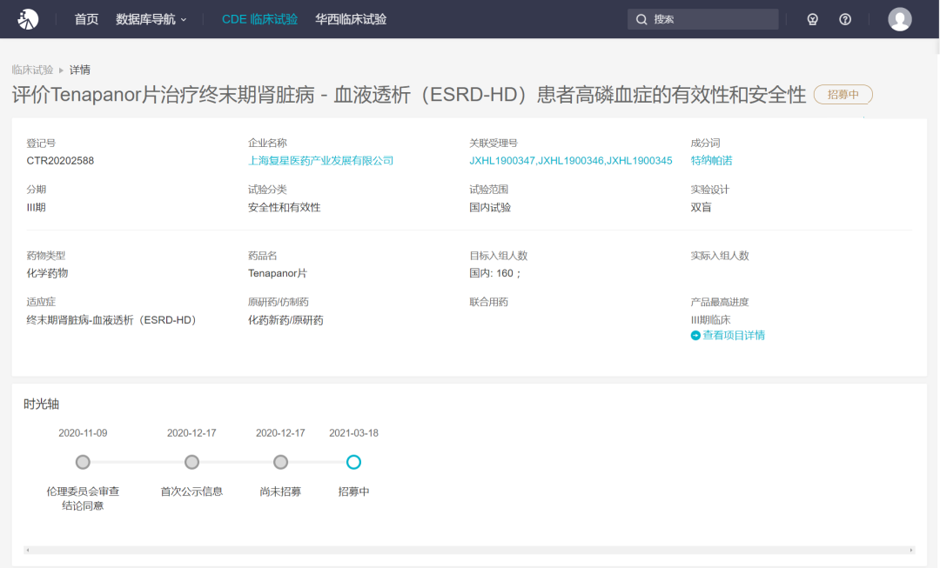
Task: Open the 首页 home menu item
Action: (x=86, y=19)
